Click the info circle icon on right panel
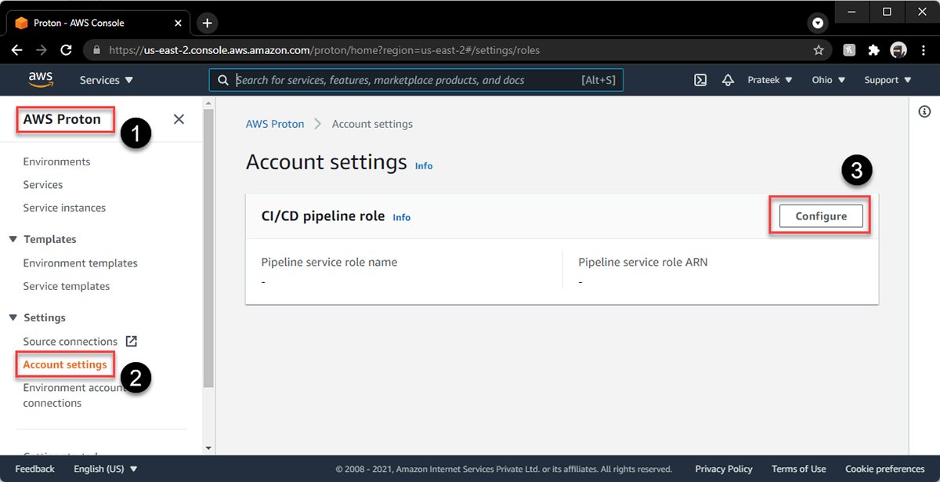 point(924,112)
